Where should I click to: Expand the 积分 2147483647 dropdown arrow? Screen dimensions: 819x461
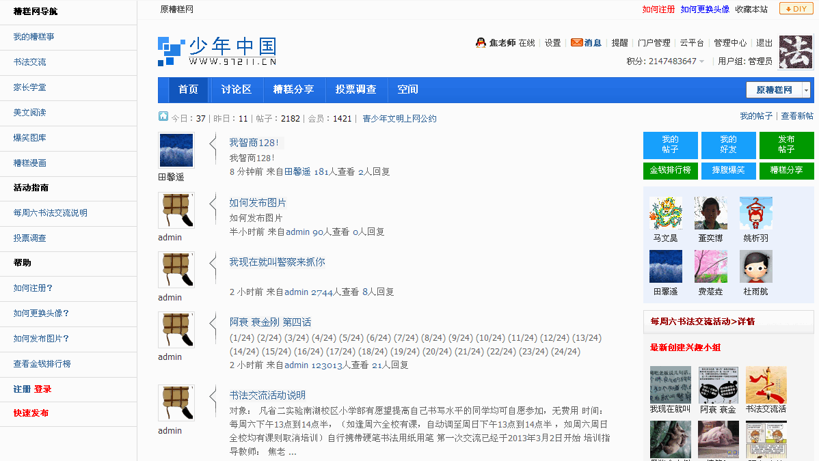click(x=701, y=61)
